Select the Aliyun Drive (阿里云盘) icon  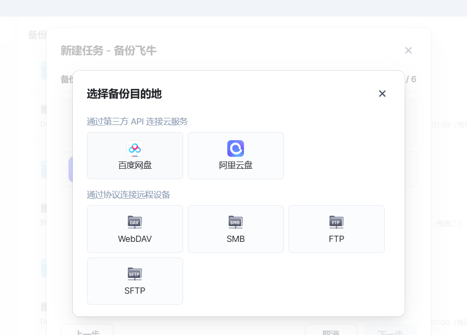(x=235, y=148)
